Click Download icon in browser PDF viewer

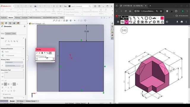[x=177, y=22]
